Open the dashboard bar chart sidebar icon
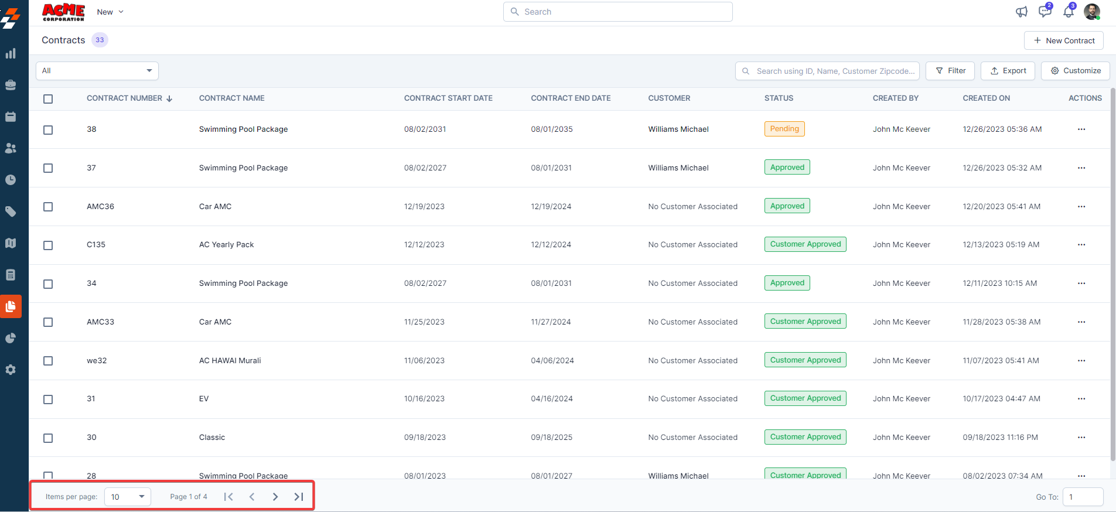This screenshot has height=512, width=1116. [11, 54]
